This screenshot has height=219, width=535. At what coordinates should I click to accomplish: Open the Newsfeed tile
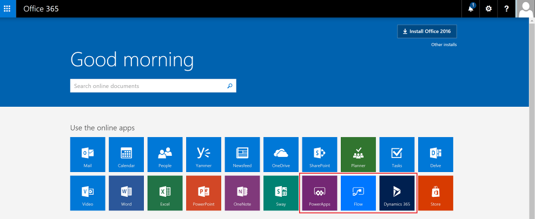pyautogui.click(x=242, y=154)
